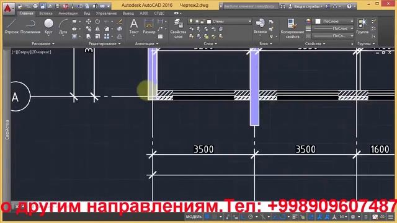
Task: Expand the Блок panel
Action: [265, 44]
